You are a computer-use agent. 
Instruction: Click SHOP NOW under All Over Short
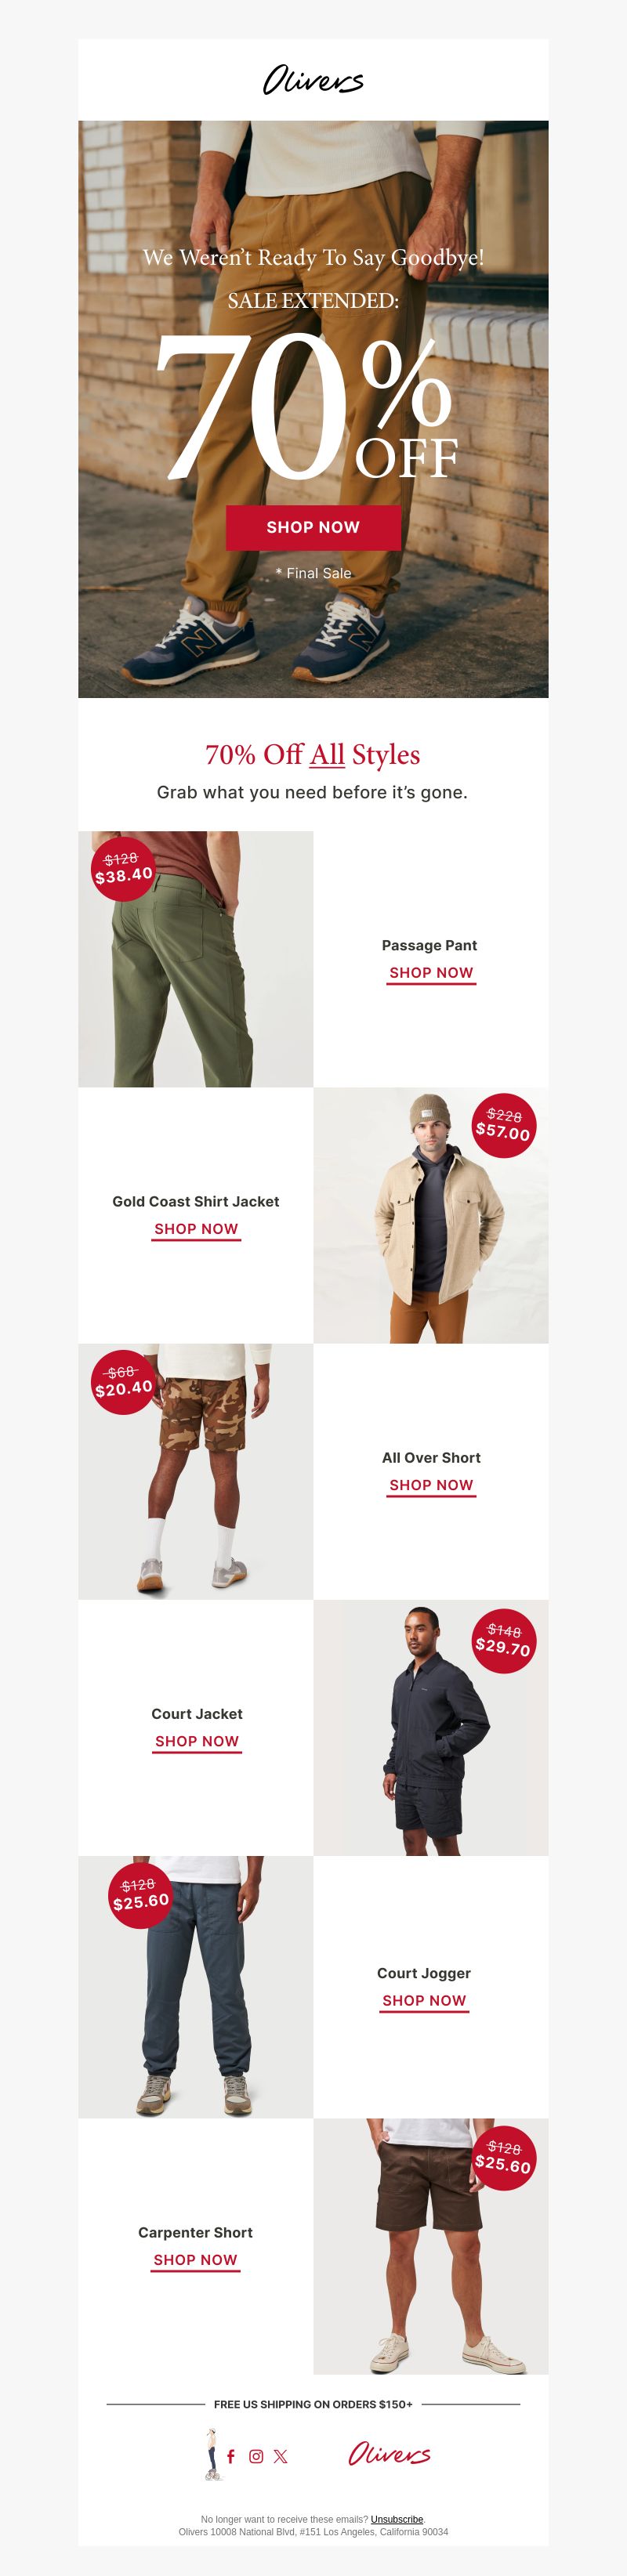pos(431,1485)
